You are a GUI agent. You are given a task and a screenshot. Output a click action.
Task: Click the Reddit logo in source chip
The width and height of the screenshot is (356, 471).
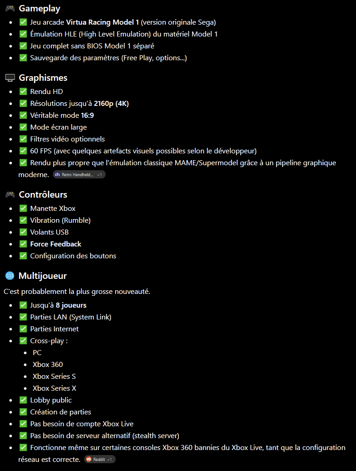[x=89, y=459]
